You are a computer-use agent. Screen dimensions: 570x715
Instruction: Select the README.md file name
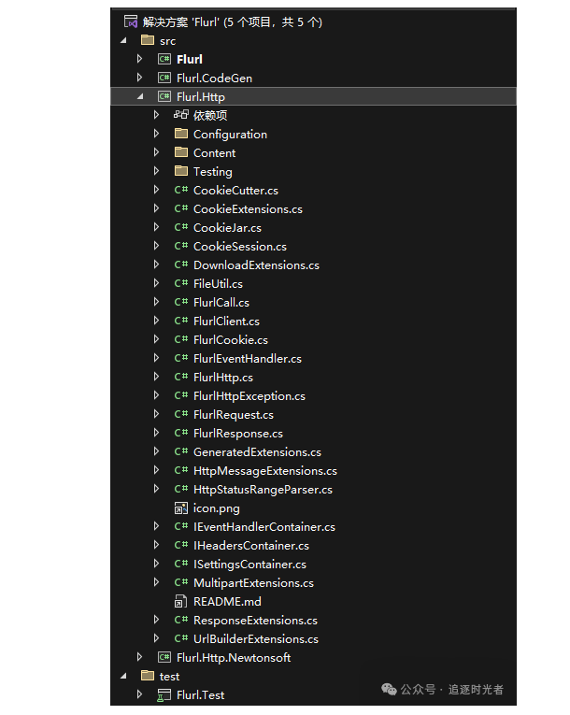[x=228, y=602]
